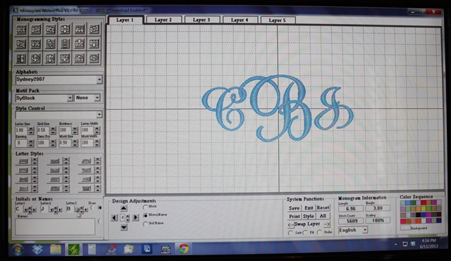
Task: Click the down arrow in Design Adjustments
Action: point(124,227)
